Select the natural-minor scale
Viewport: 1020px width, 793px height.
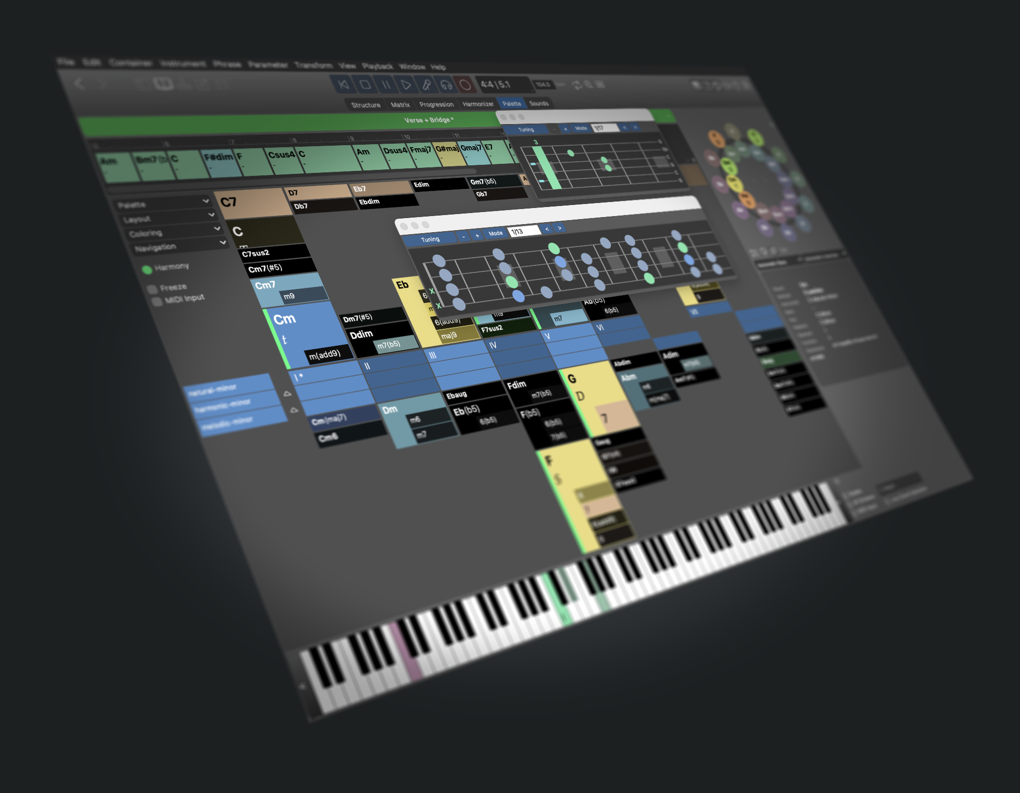tap(230, 387)
